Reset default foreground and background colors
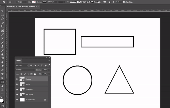 pyautogui.click(x=1, y=97)
